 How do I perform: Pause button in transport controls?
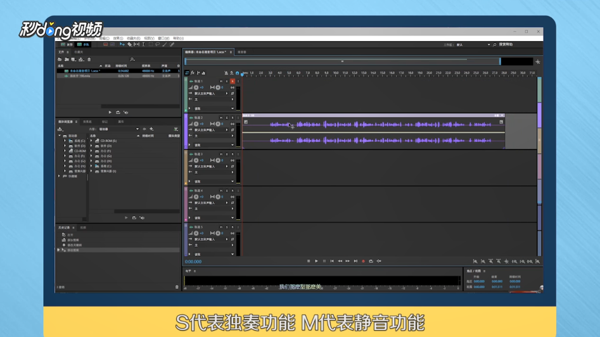point(324,261)
